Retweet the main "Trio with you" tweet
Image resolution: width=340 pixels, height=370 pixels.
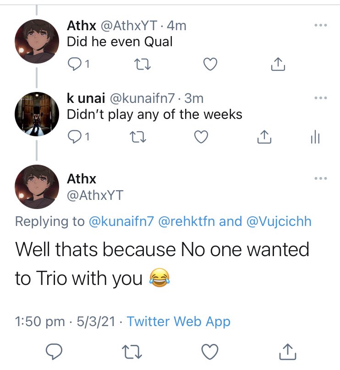pyautogui.click(x=132, y=352)
